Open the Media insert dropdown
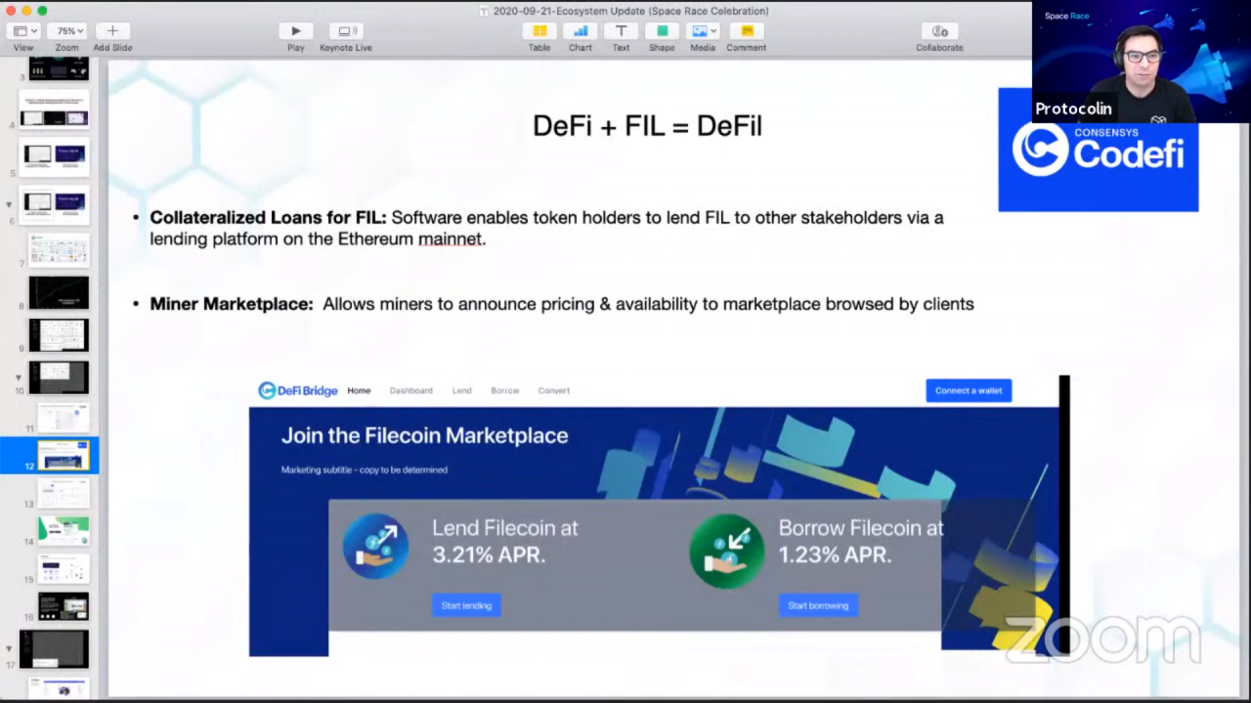 [704, 31]
